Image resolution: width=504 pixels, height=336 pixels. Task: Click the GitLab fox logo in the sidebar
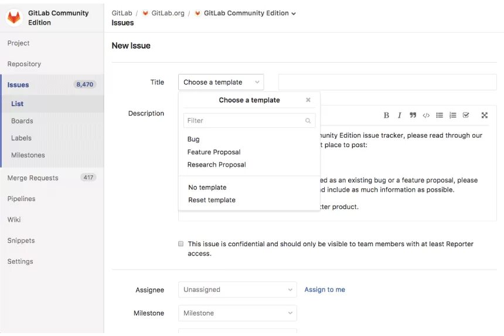pos(14,18)
